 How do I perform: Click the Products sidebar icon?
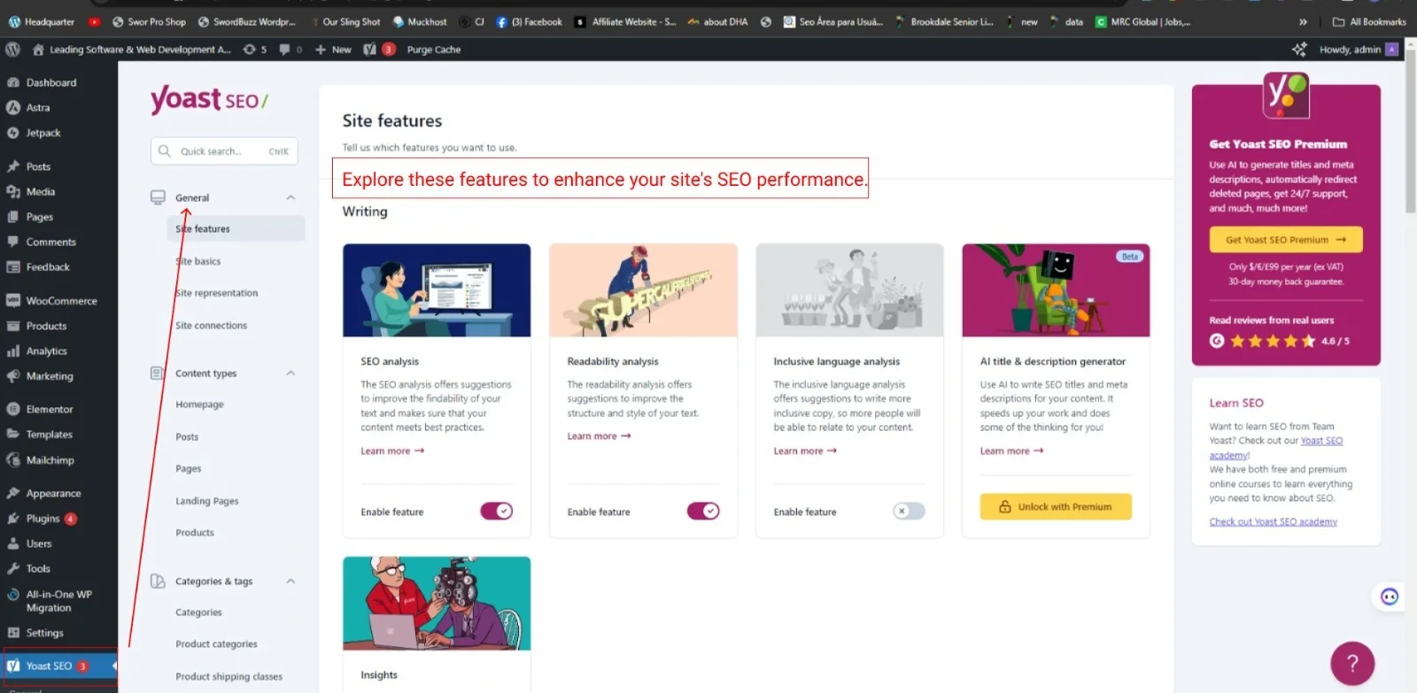pyautogui.click(x=13, y=326)
